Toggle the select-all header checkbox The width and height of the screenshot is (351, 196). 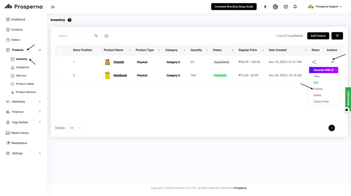(60, 50)
